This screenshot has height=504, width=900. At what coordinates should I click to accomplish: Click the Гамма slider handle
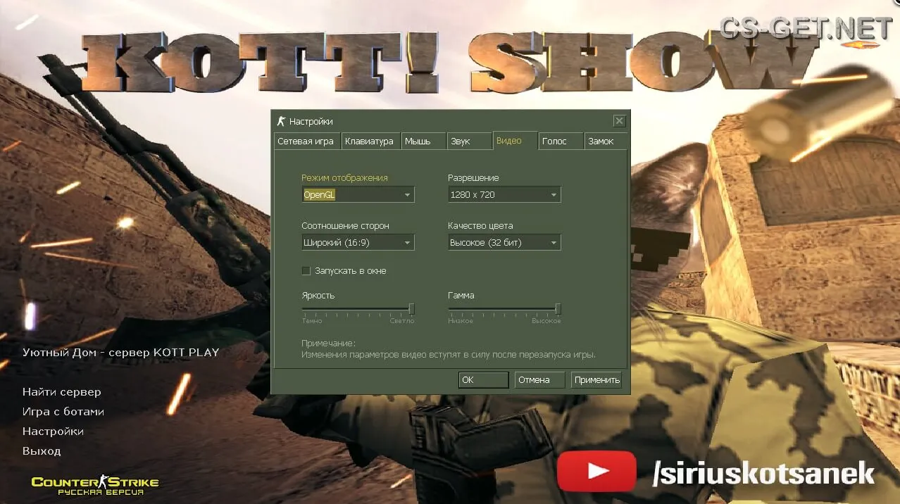click(558, 308)
